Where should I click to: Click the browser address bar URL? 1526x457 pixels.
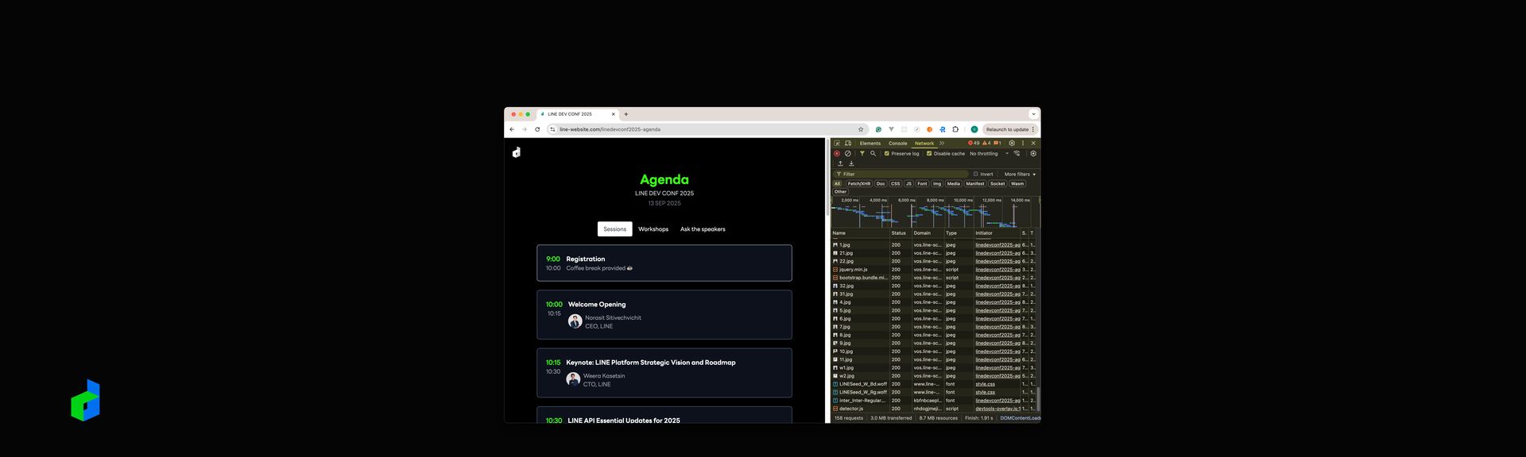point(610,129)
